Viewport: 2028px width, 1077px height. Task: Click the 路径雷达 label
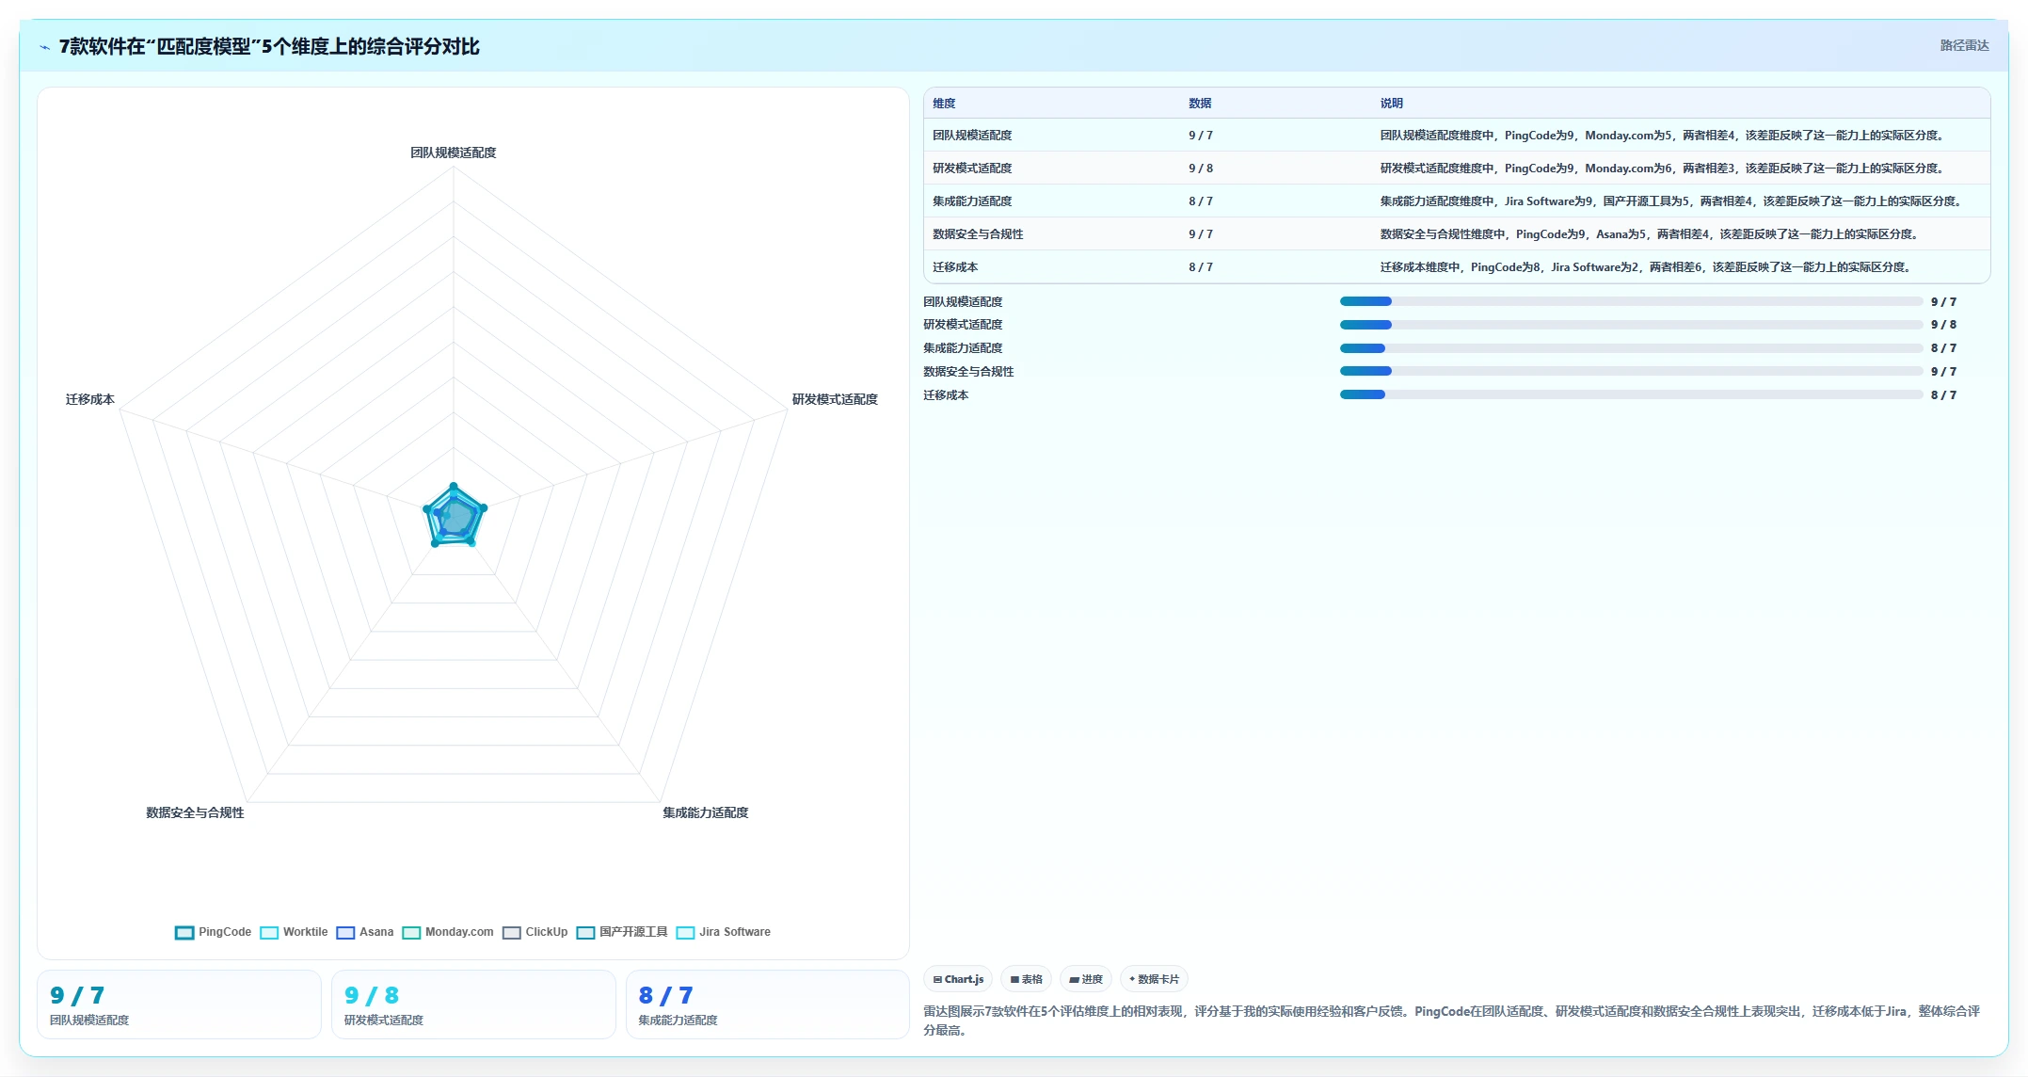coord(1964,45)
